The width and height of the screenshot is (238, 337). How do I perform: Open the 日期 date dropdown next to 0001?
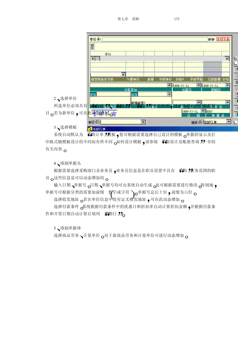pos(203,111)
